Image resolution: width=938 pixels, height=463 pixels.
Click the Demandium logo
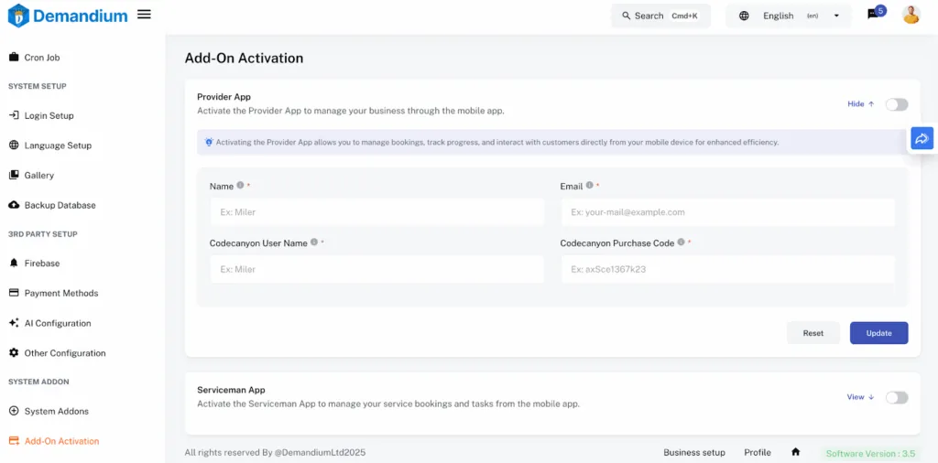coord(68,16)
